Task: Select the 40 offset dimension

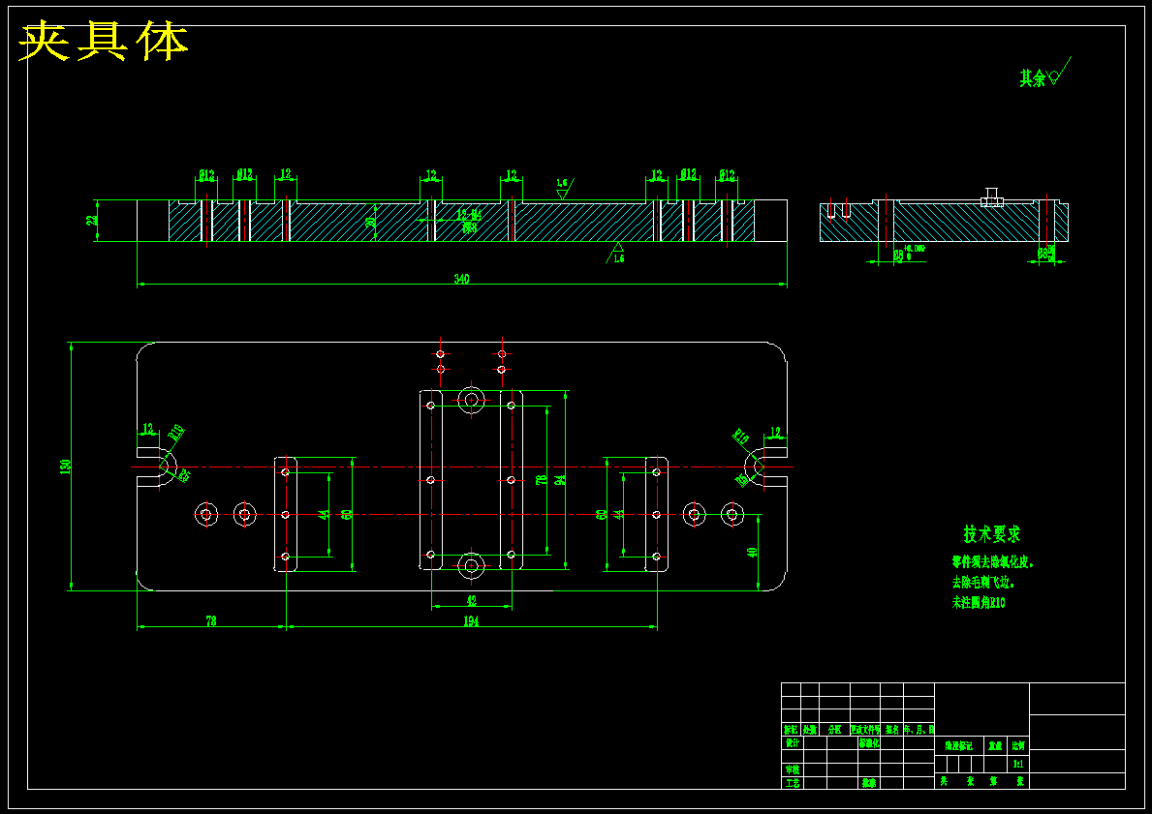Action: pyautogui.click(x=752, y=552)
